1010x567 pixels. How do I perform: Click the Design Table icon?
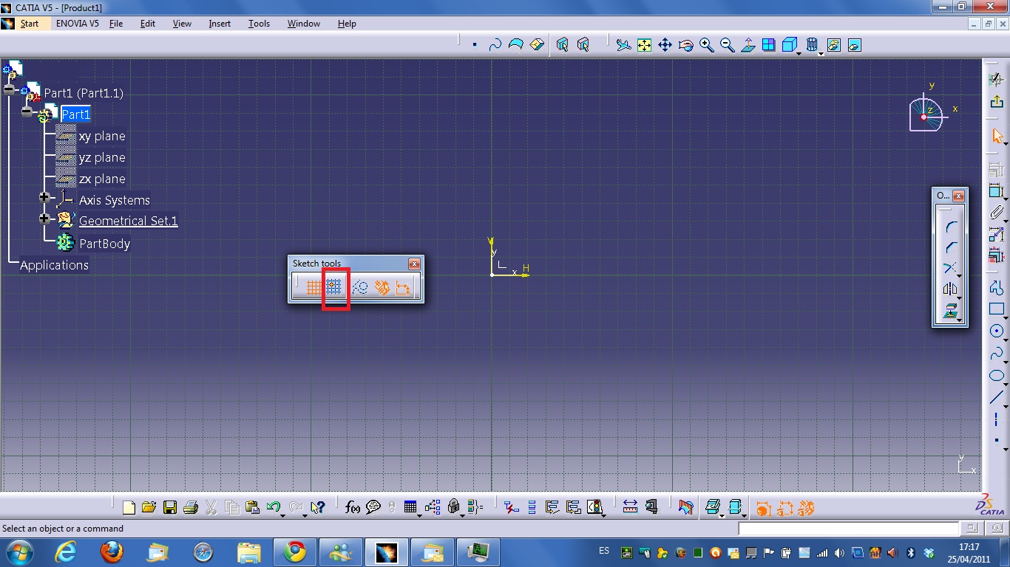click(410, 507)
